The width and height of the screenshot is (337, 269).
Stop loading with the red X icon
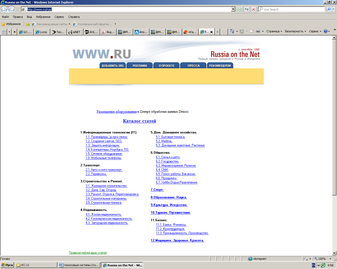click(x=254, y=9)
